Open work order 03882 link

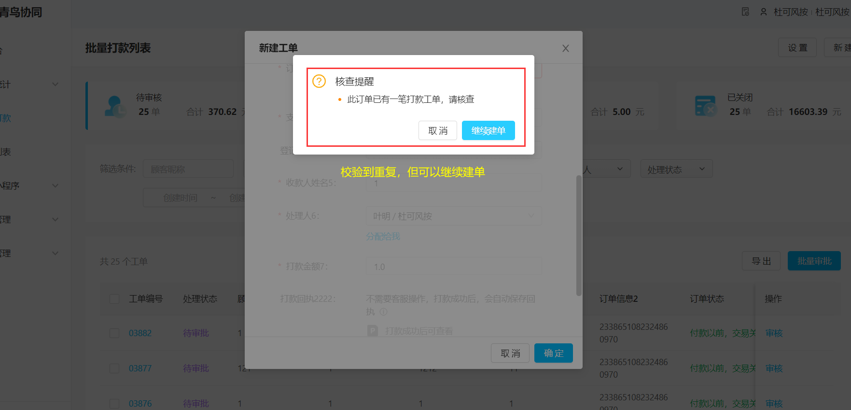coord(140,333)
